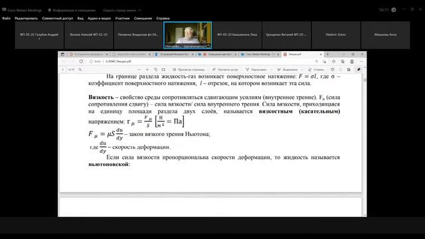Click Информация о совещании button
425x239 pixels.
click(72, 11)
